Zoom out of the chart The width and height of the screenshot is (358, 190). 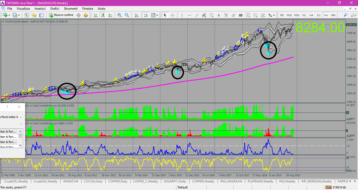127,15
